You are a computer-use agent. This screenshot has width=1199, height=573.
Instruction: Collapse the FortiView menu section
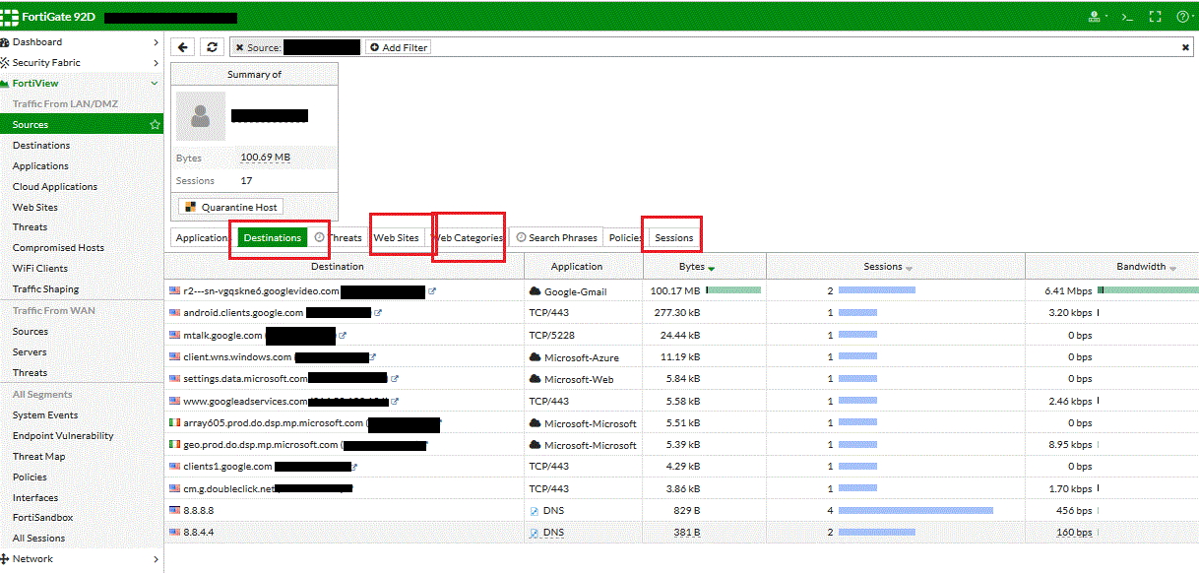155,84
